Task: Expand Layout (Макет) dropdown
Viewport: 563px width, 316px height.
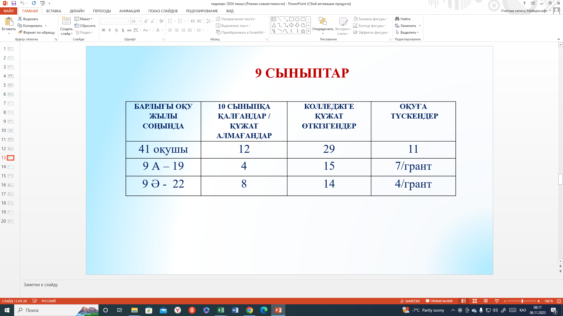Action: [84, 19]
